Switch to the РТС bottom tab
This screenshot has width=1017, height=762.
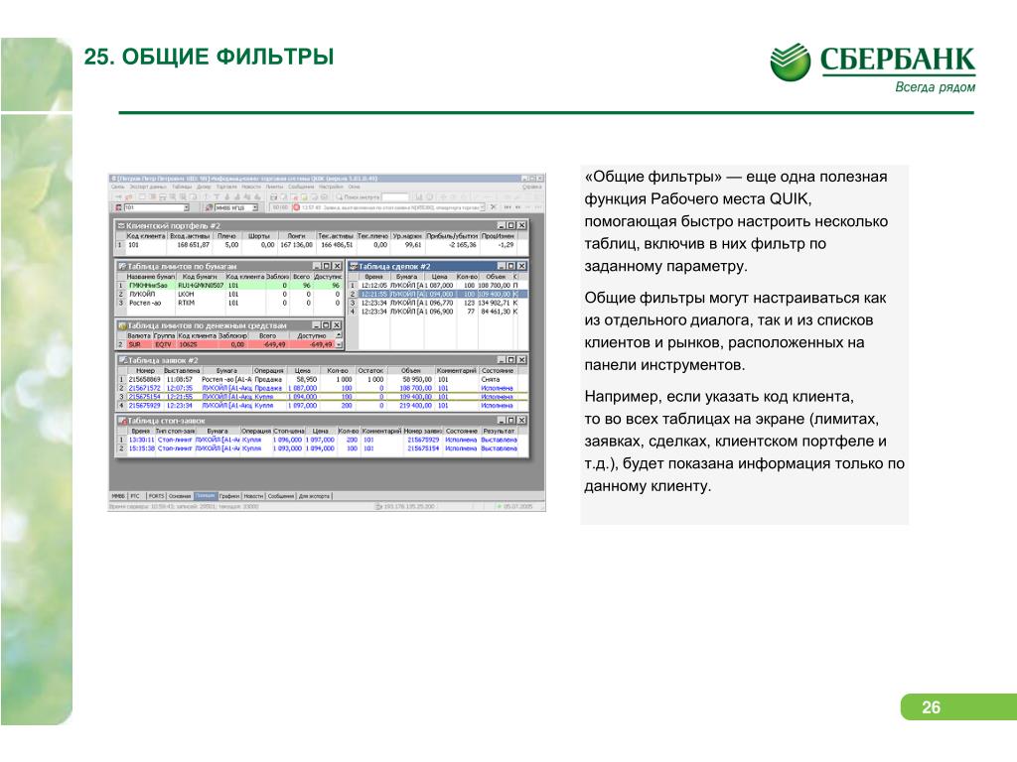(135, 496)
